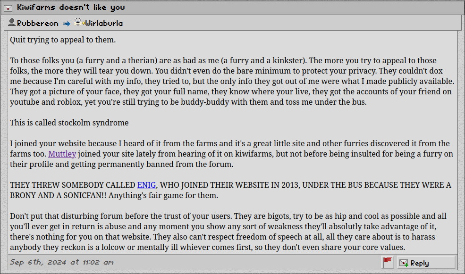Click the yellow status dot before Wirlaburla
The width and height of the screenshot is (465, 274).
(x=84, y=23)
